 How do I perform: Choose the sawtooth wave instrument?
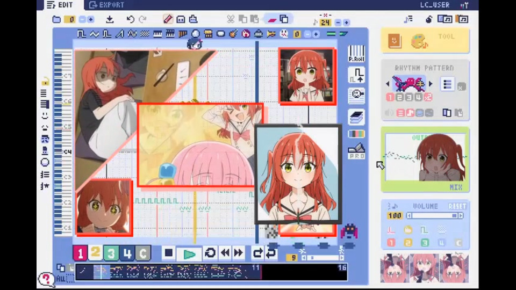pos(119,34)
